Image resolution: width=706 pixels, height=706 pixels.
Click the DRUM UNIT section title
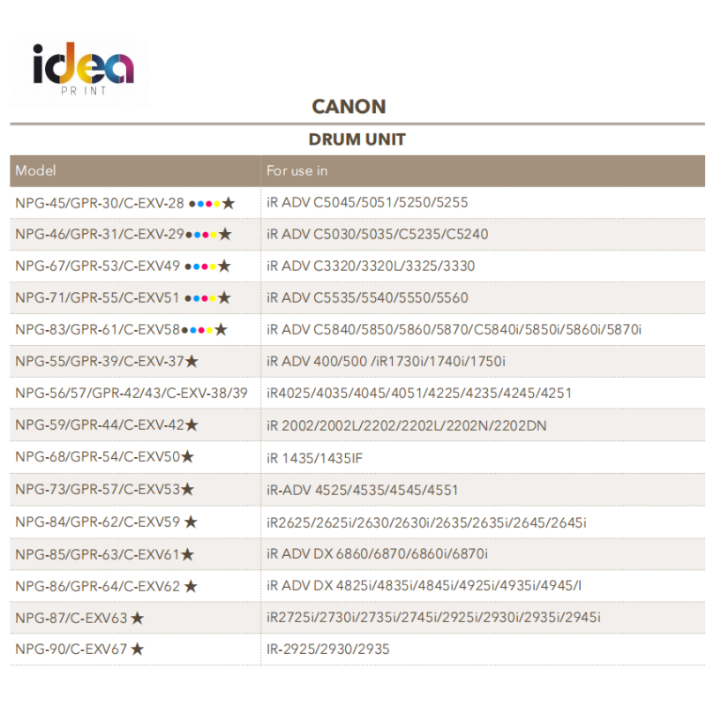(357, 139)
